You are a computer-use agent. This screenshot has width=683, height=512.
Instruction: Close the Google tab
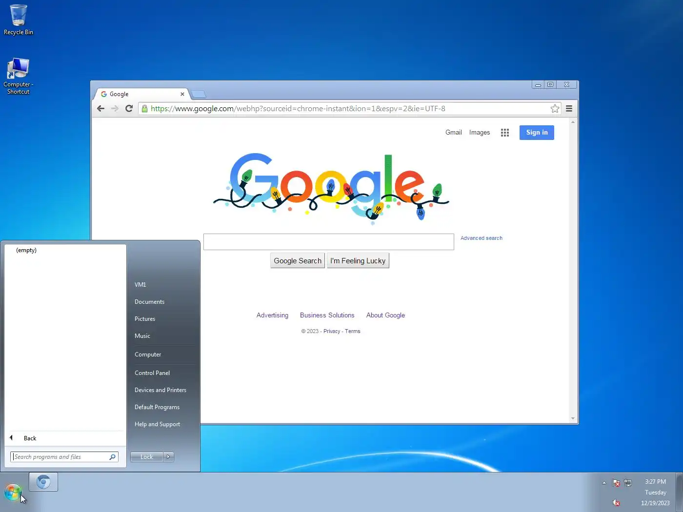[x=182, y=94]
